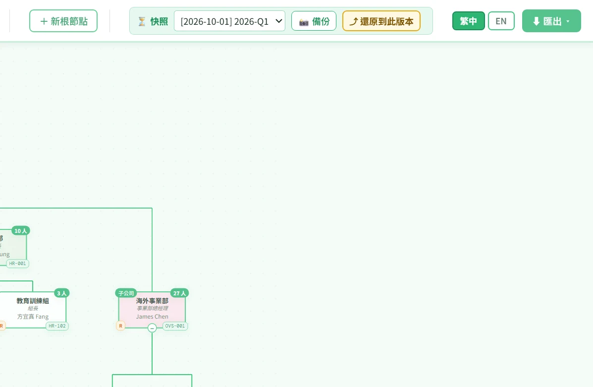
Task: Click the name 方宜真 Fang
Action: tap(33, 317)
